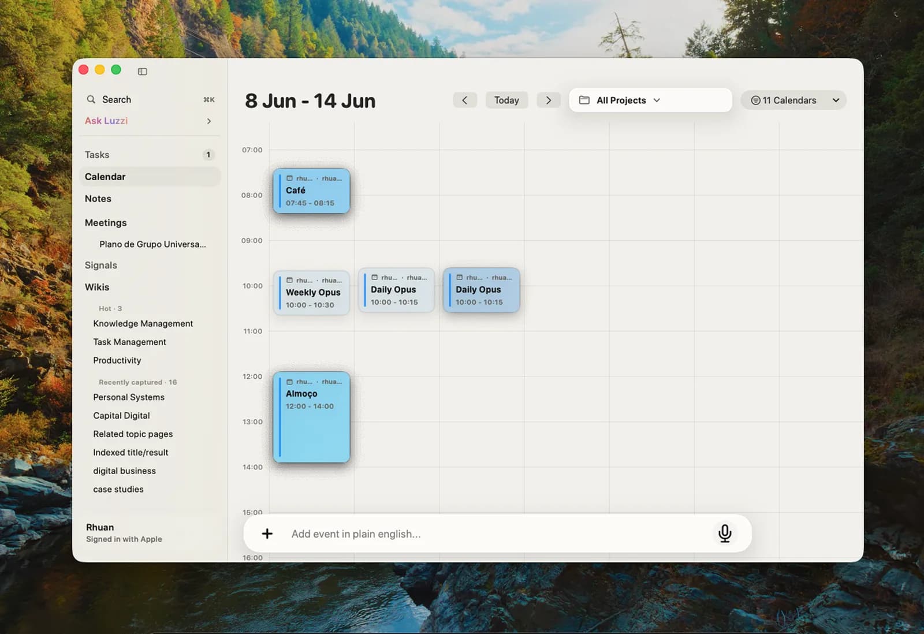Click the calendars filter icon
Viewport: 924px width, 634px height.
[x=755, y=100]
